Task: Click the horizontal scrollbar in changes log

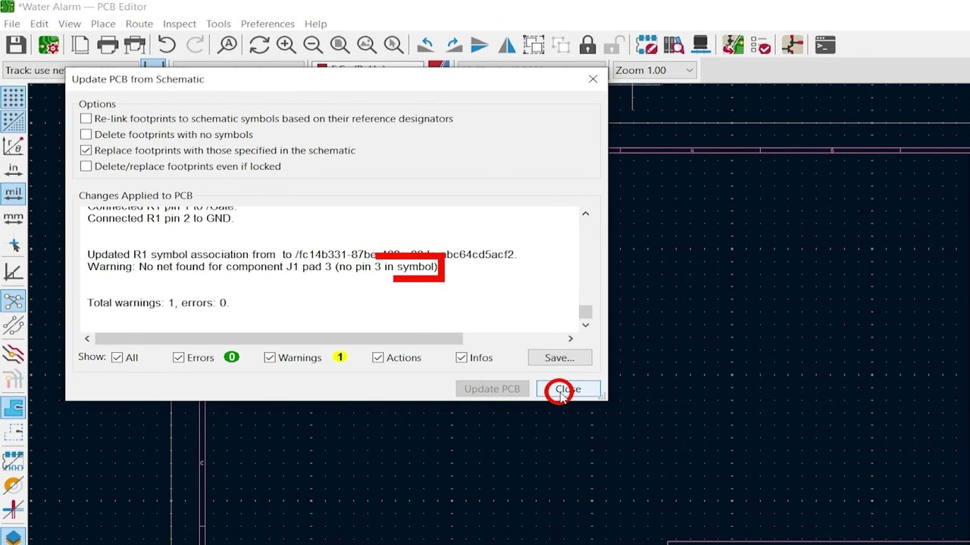Action: click(278, 338)
